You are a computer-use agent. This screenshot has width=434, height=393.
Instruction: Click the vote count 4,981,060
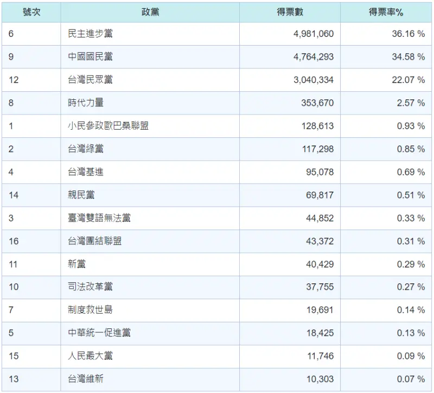[314, 34]
